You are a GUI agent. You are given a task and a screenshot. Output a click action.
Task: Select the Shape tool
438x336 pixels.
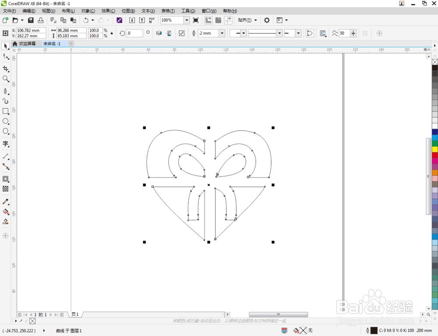[5, 57]
